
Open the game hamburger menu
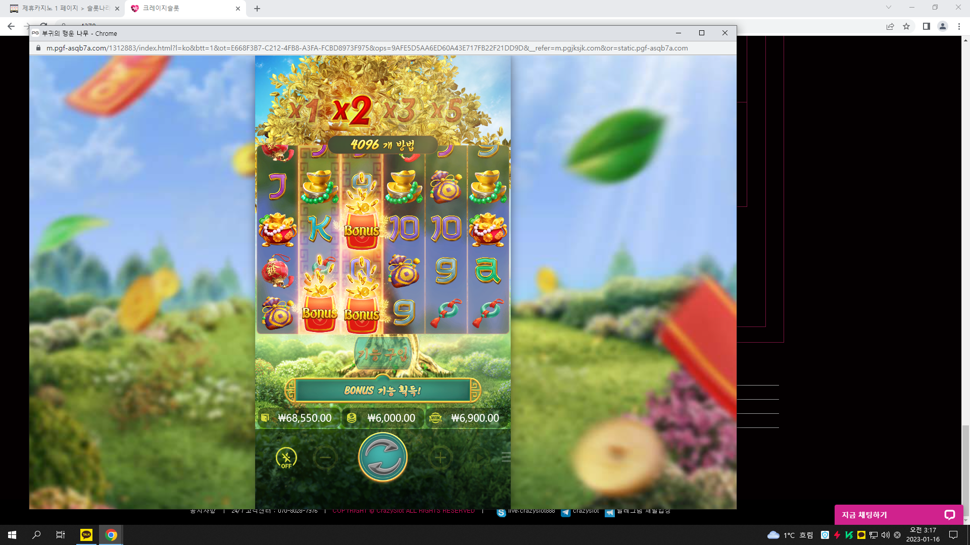click(x=506, y=457)
